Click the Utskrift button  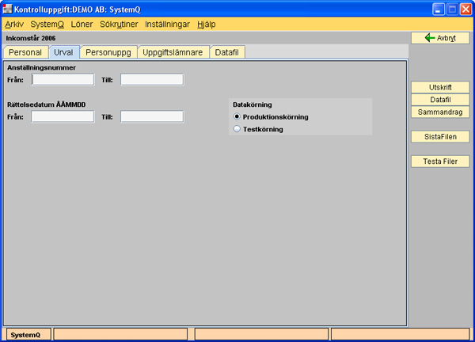(x=440, y=87)
